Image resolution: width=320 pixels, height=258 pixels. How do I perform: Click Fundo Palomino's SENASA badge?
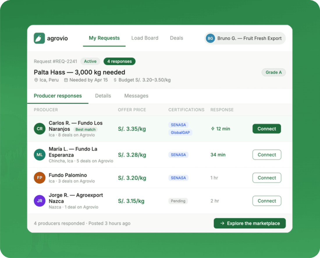click(x=178, y=178)
